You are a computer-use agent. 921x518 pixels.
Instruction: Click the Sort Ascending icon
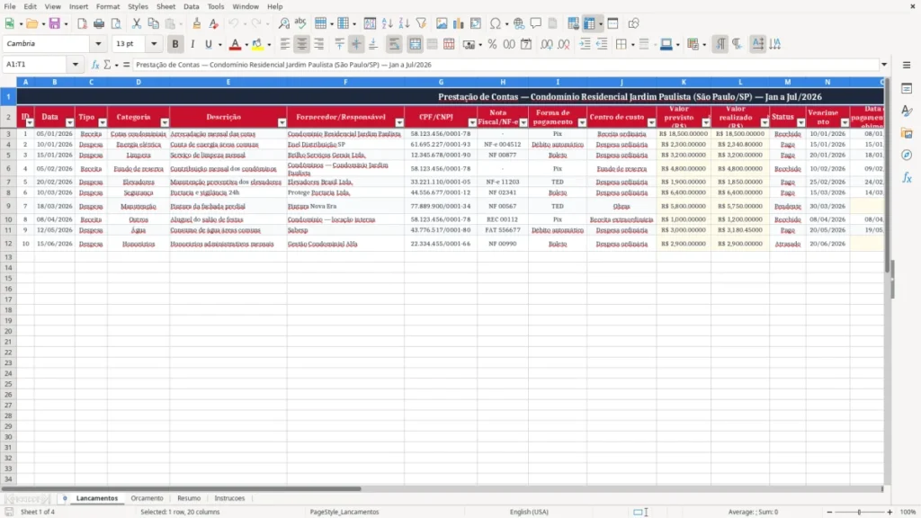[387, 23]
